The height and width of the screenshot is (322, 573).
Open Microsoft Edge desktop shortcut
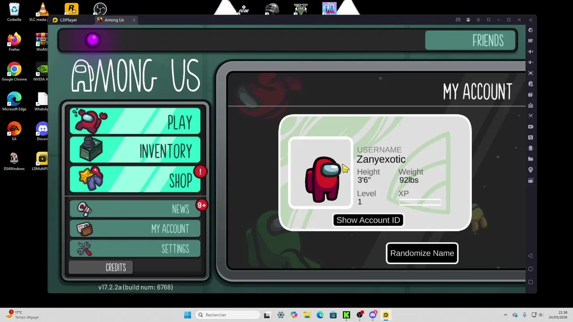pos(14,102)
